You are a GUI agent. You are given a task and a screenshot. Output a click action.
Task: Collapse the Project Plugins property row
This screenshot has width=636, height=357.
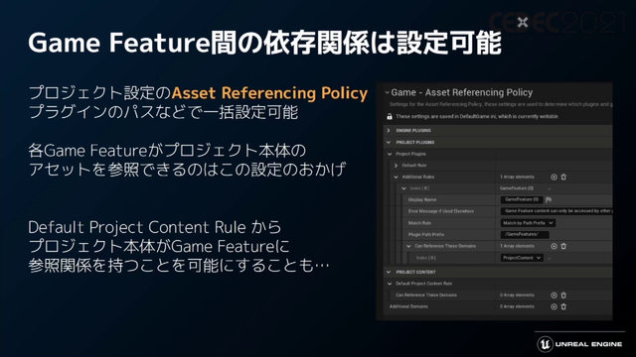390,154
